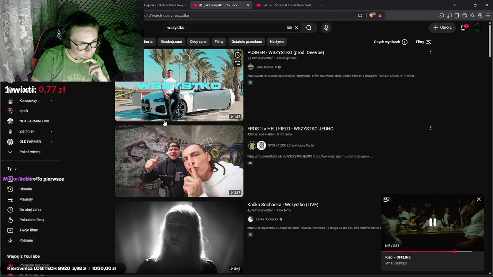Select the Shorts filter chip
This screenshot has height=277, width=493.
click(x=149, y=42)
